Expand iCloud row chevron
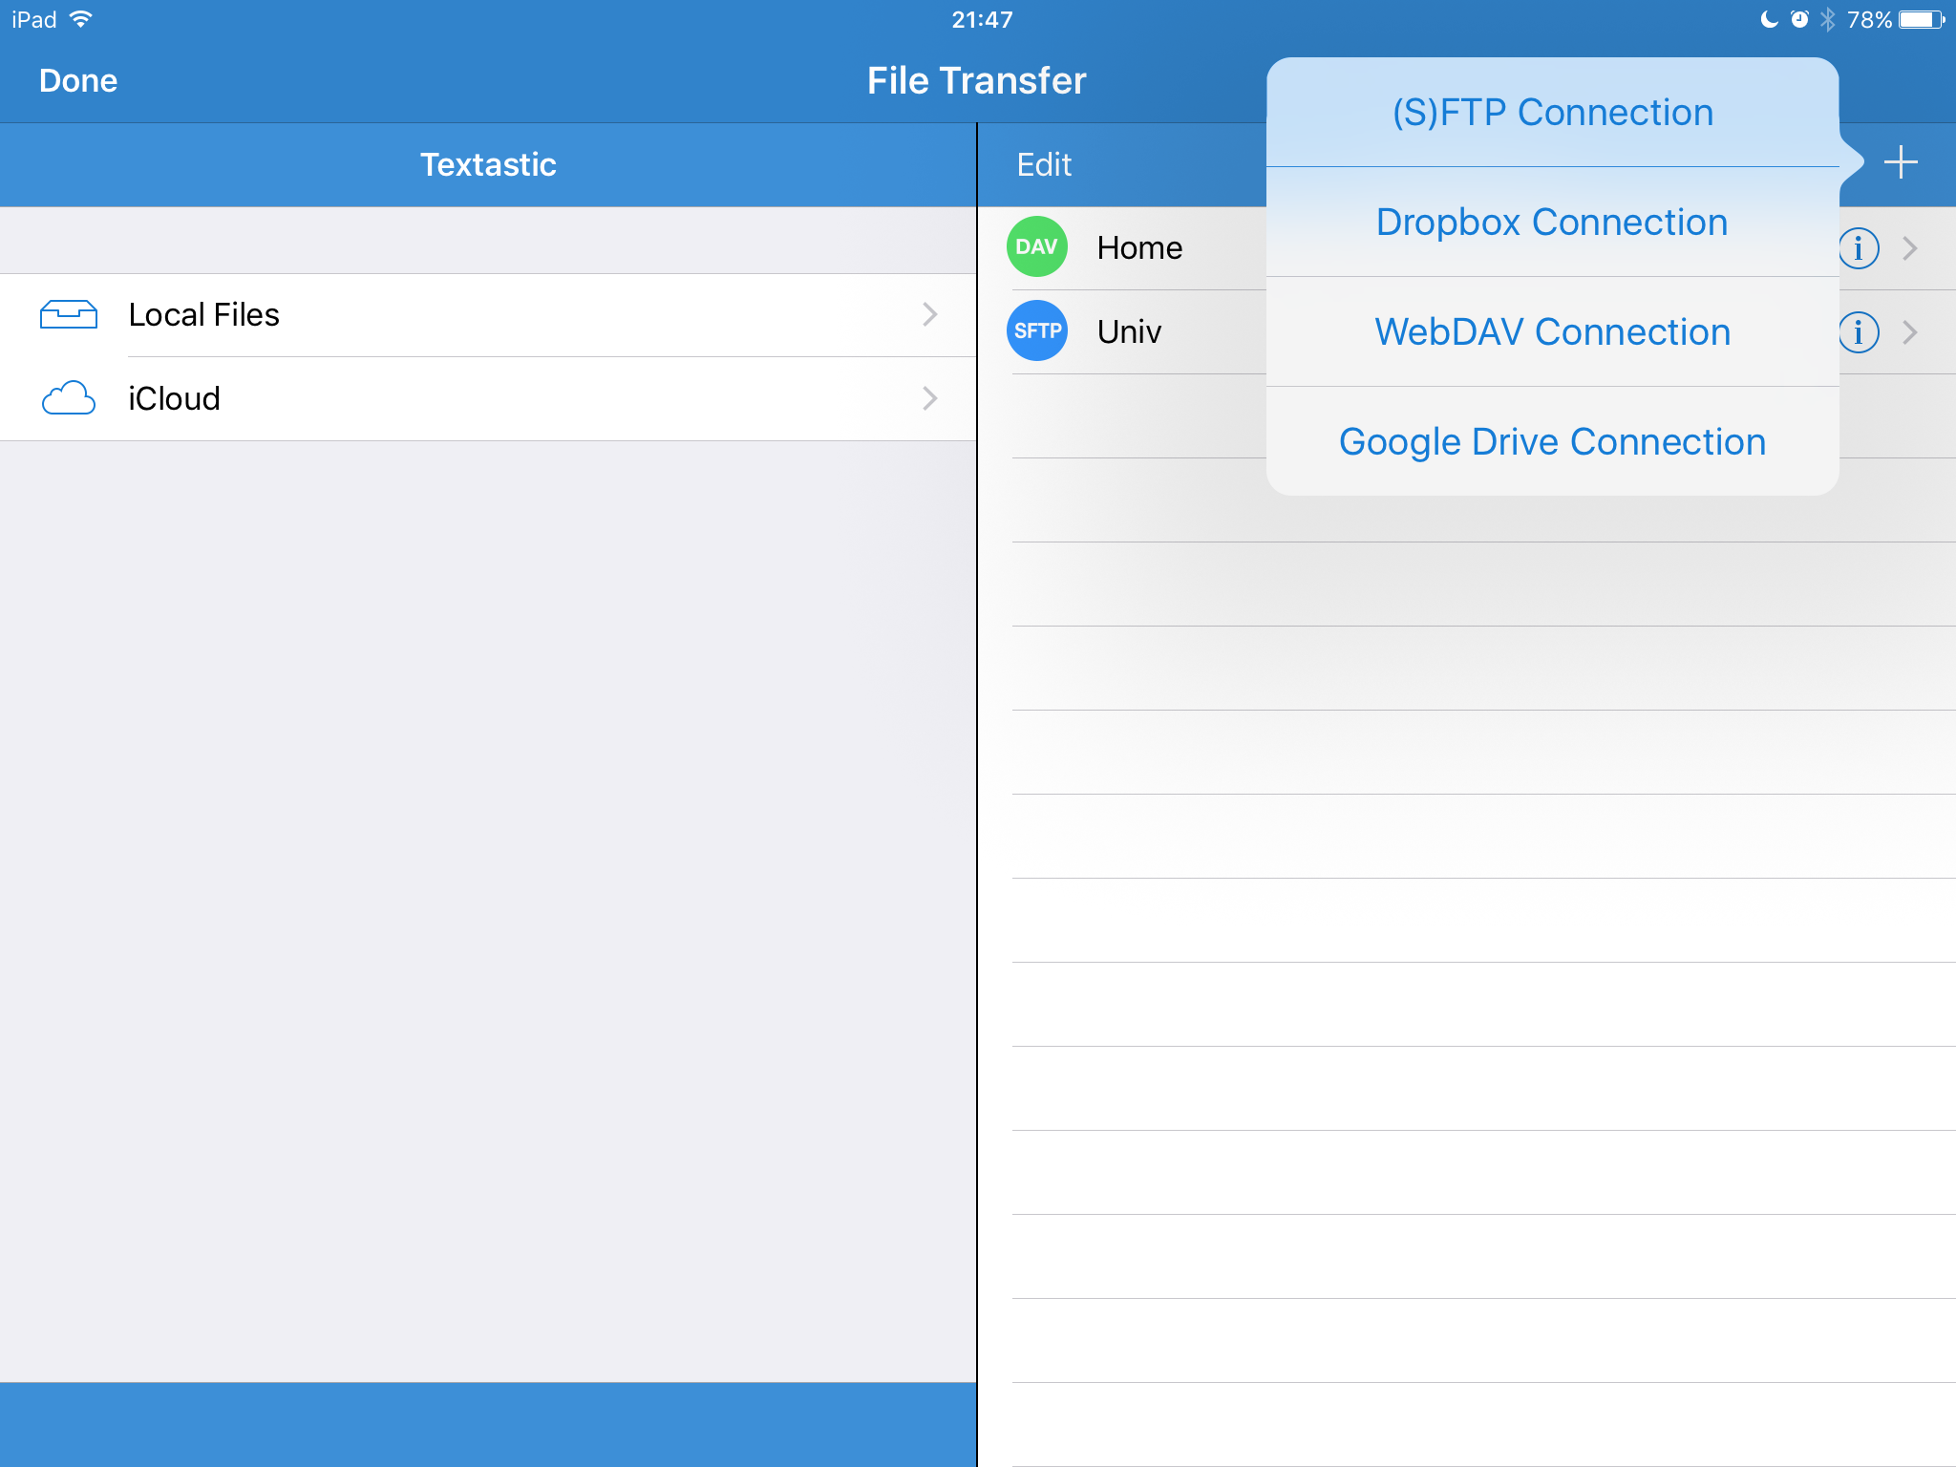The width and height of the screenshot is (1956, 1467). 929,398
